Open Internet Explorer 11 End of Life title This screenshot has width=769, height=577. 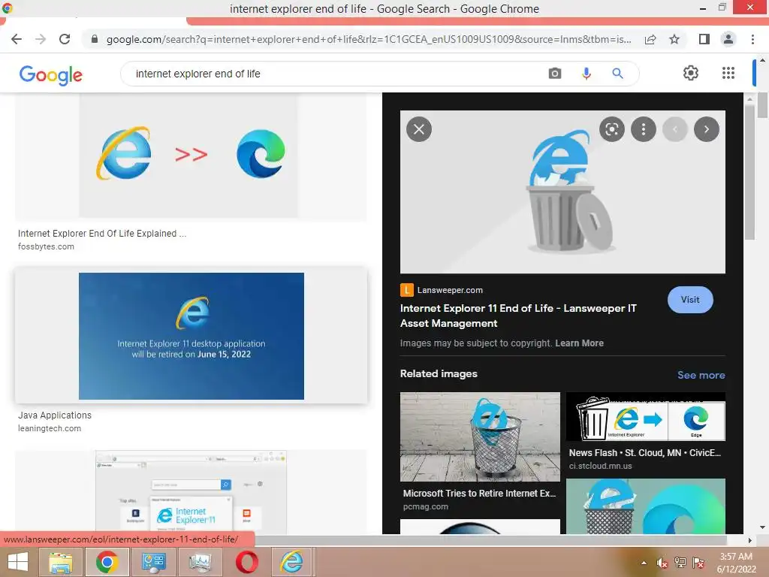tap(518, 316)
